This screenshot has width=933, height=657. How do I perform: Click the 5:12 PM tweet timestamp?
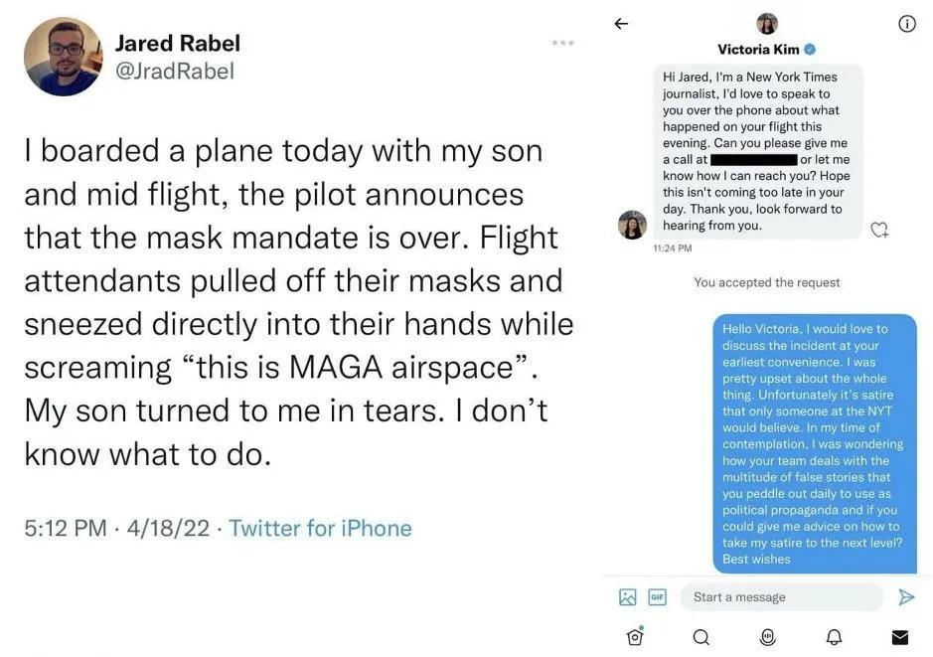coord(61,528)
